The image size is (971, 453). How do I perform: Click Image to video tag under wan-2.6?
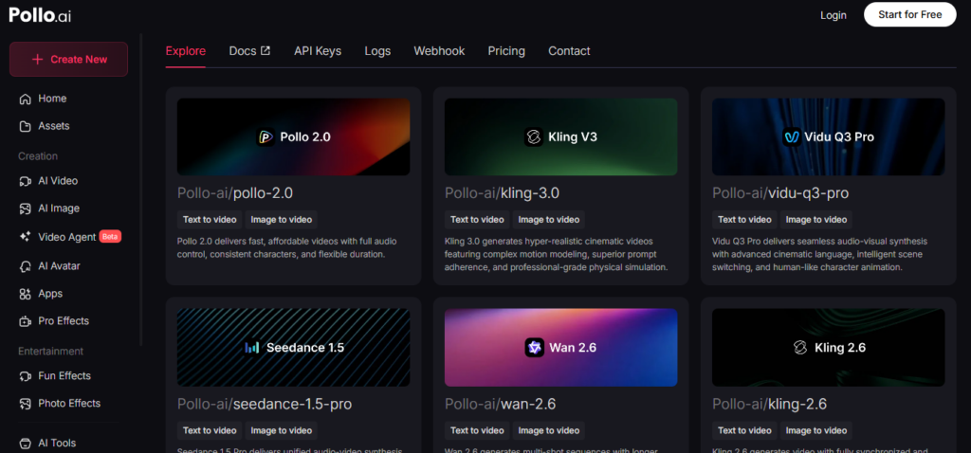pyautogui.click(x=549, y=430)
